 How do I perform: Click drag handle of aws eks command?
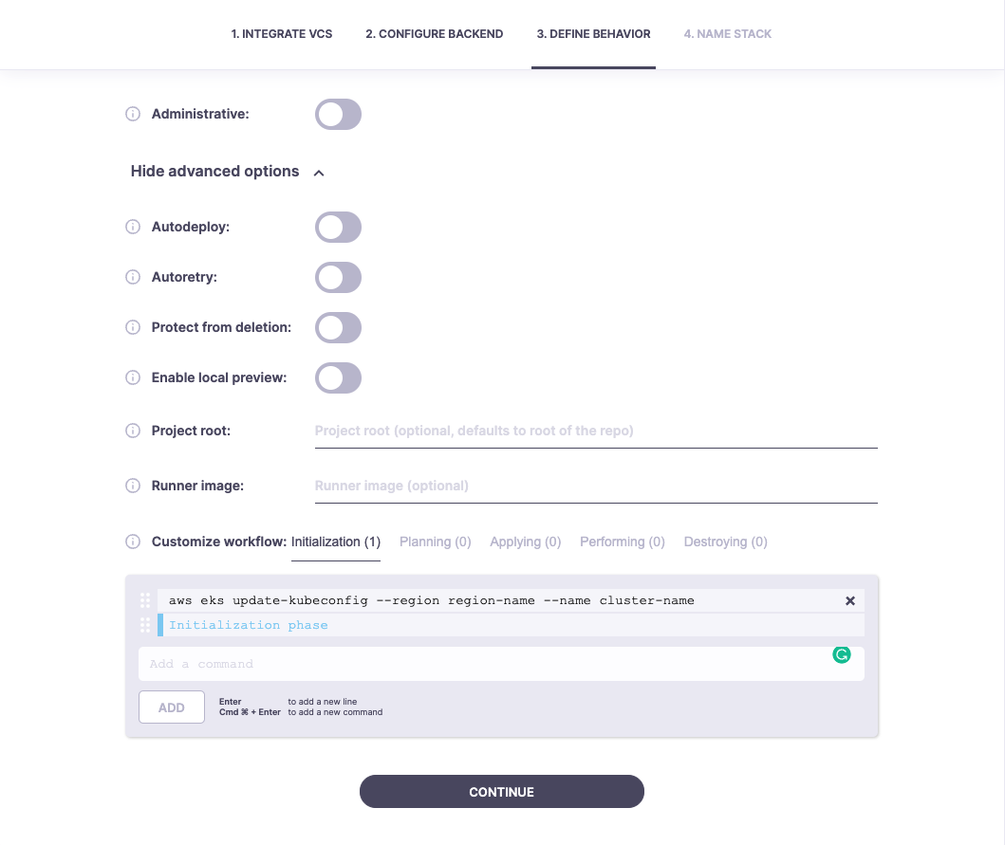[146, 600]
